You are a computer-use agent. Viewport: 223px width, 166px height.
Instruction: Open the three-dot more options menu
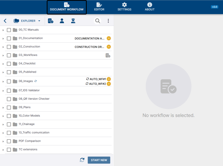108,21
